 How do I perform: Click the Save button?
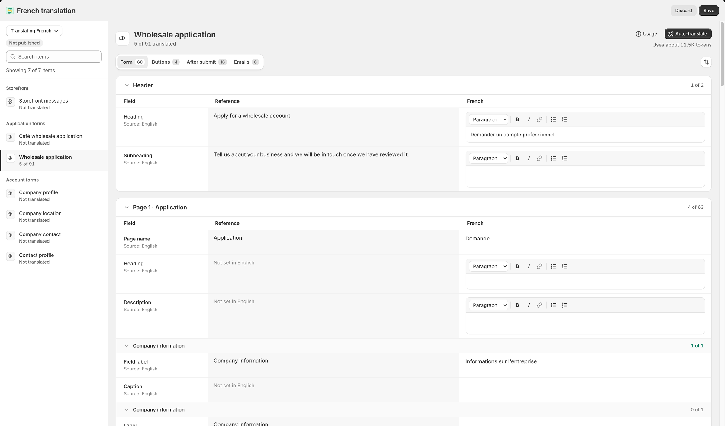[x=709, y=11]
